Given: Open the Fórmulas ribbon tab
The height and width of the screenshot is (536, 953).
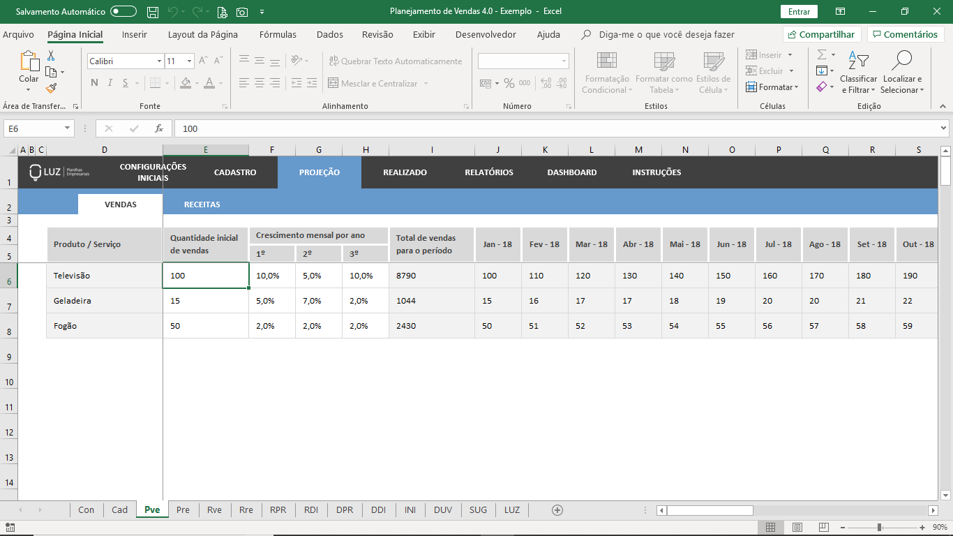Looking at the screenshot, I should pyautogui.click(x=278, y=34).
